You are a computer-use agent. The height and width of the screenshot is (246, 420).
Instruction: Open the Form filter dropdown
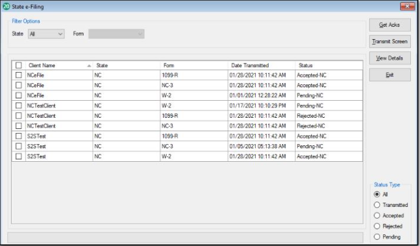(x=116, y=34)
